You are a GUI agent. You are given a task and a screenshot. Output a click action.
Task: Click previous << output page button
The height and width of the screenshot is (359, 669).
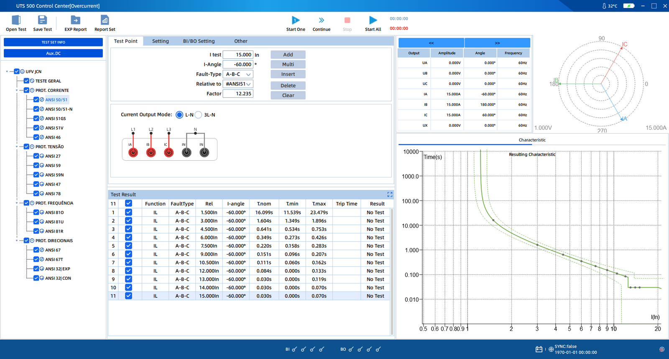tap(431, 43)
